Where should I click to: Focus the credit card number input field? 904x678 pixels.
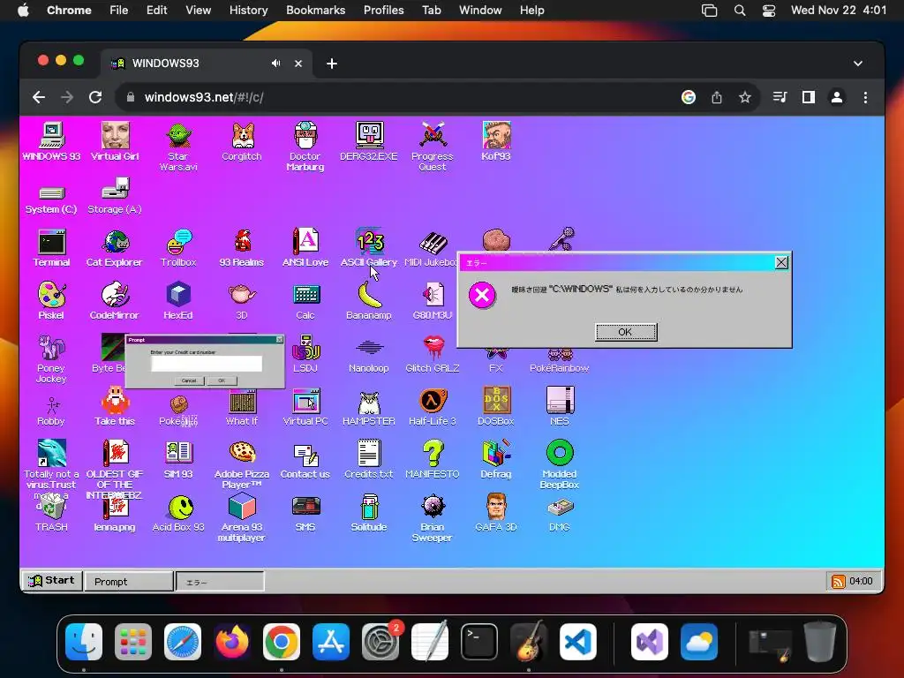coord(207,364)
